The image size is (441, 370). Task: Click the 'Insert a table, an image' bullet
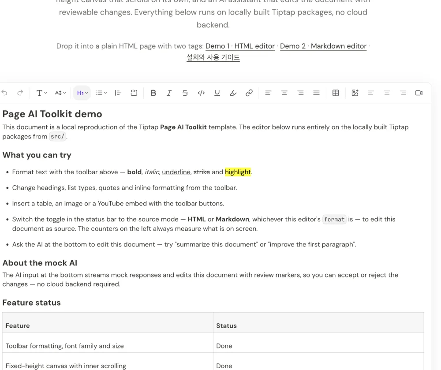point(118,204)
